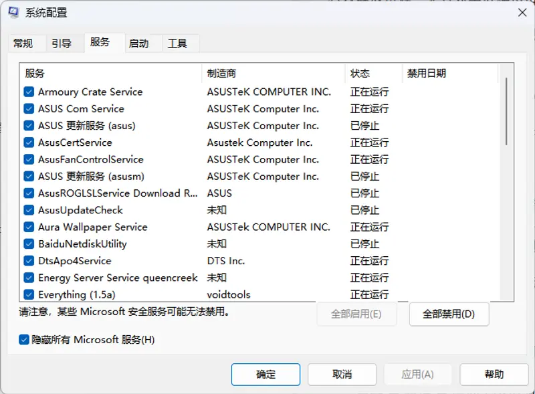Uncheck the Armoury Crate Service checkbox
The height and width of the screenshot is (394, 535).
click(x=29, y=92)
